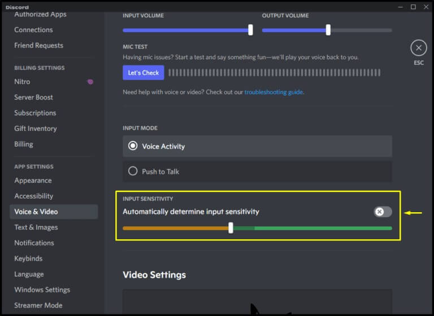Open Server Boost billing page
The height and width of the screenshot is (316, 434).
34,97
